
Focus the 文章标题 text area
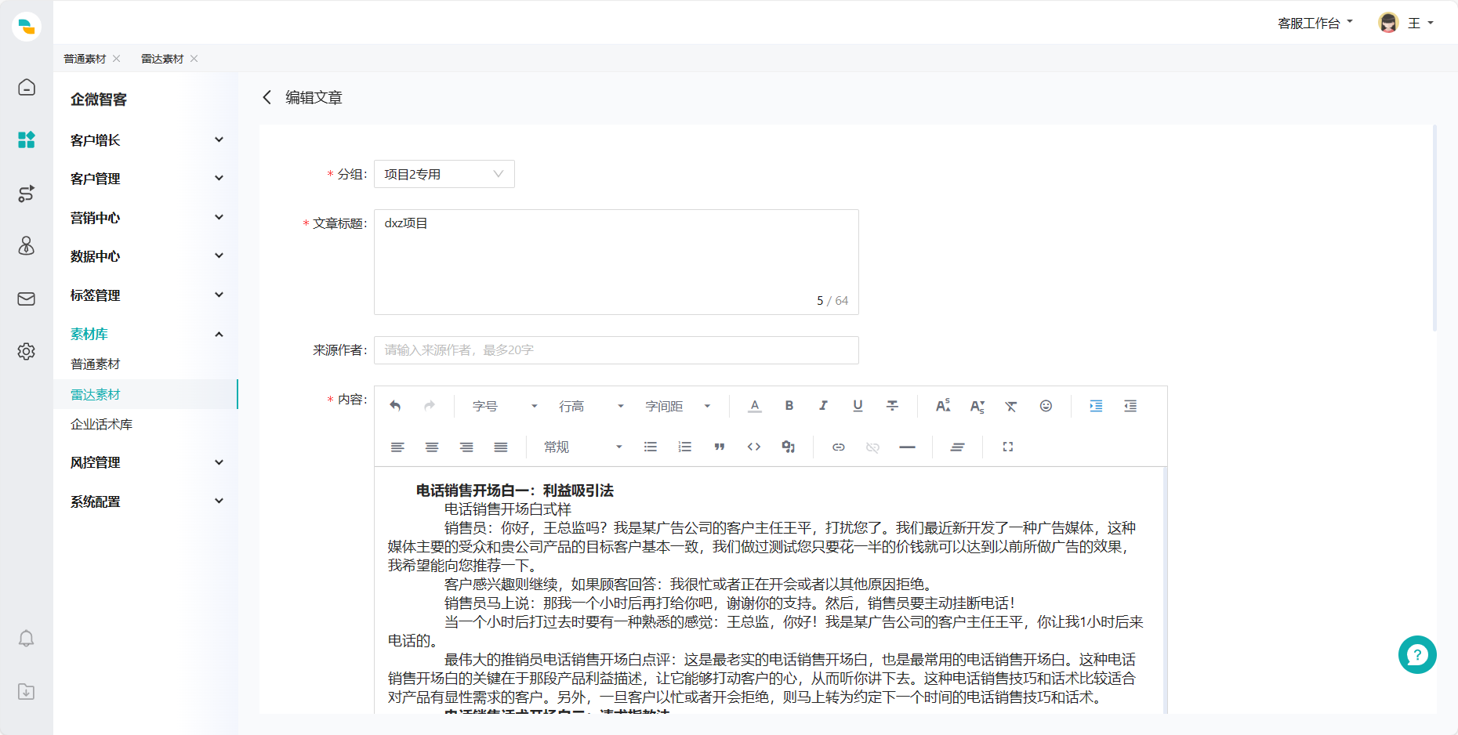click(616, 262)
